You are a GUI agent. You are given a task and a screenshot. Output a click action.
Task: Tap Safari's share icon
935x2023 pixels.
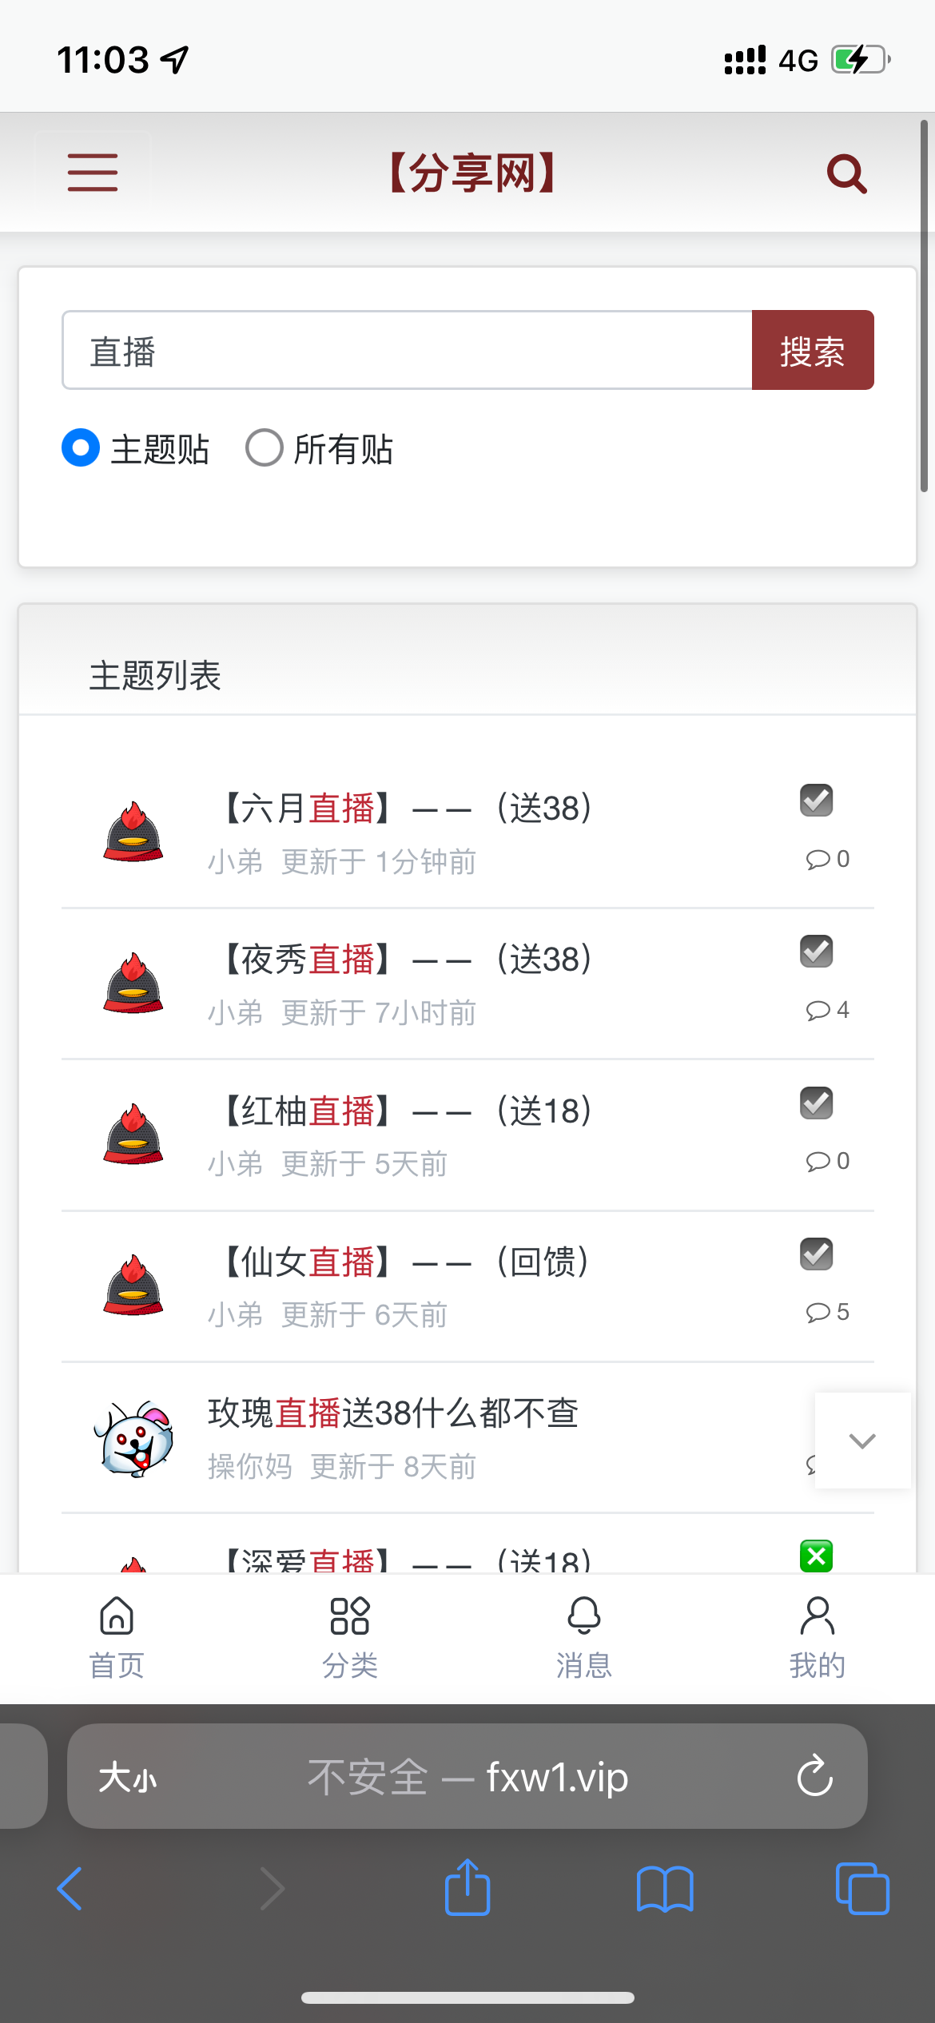(467, 1888)
